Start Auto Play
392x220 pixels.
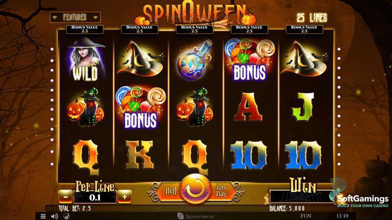(x=221, y=191)
